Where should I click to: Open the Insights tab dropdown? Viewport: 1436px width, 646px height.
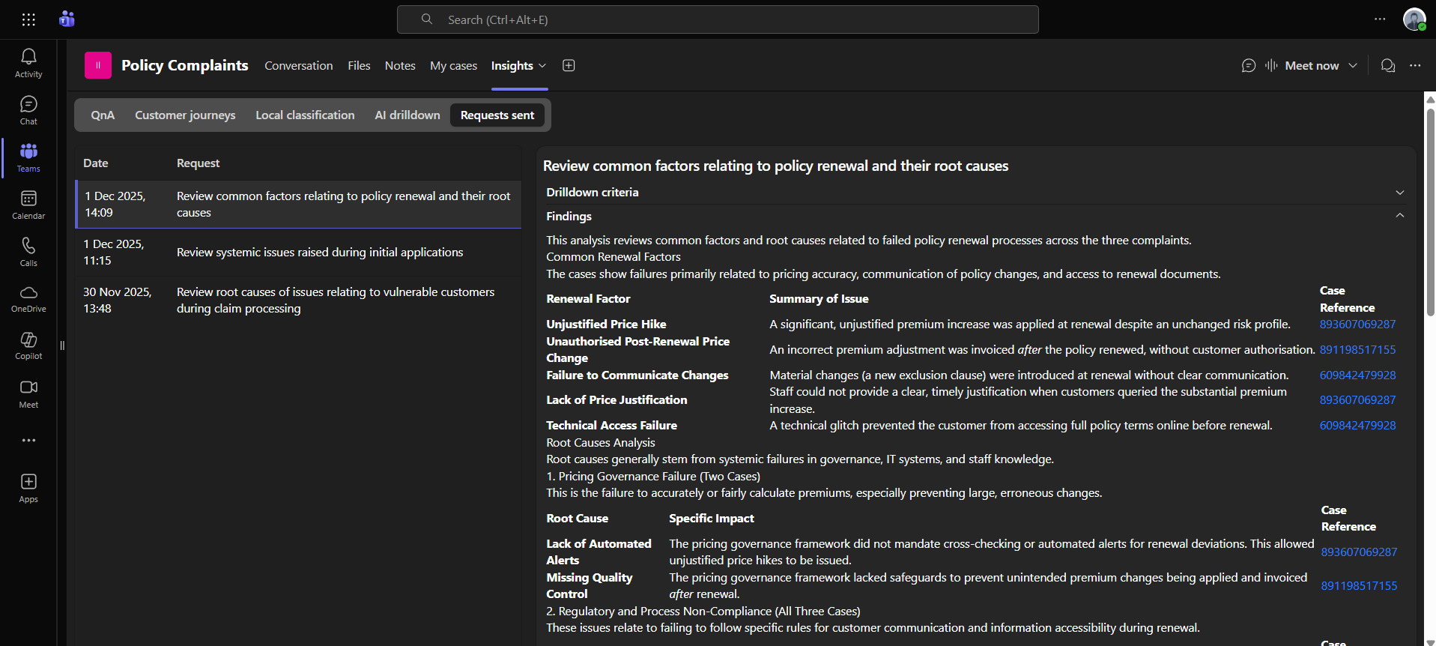pos(542,66)
